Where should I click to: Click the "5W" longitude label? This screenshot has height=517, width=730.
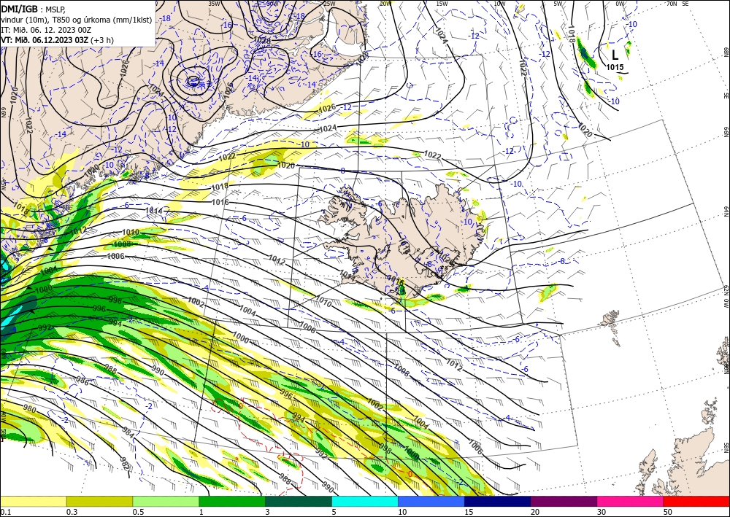tap(558, 4)
